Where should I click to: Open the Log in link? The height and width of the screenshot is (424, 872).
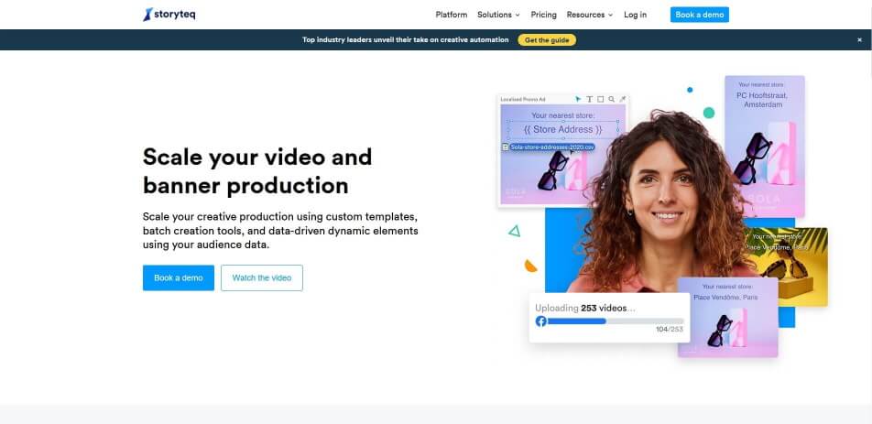tap(635, 15)
